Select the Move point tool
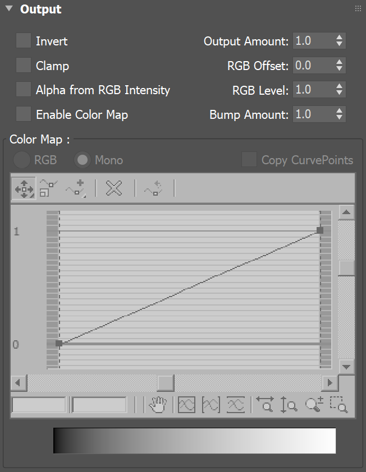 click(22, 188)
